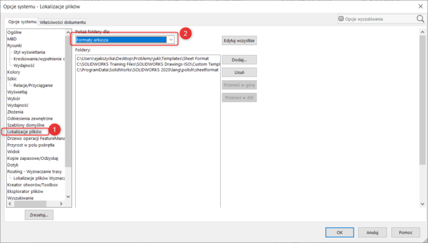Screen dimensions: 428x243
Task: Select the SOLIDWORKS Training Files folder path
Action: (x=148, y=64)
